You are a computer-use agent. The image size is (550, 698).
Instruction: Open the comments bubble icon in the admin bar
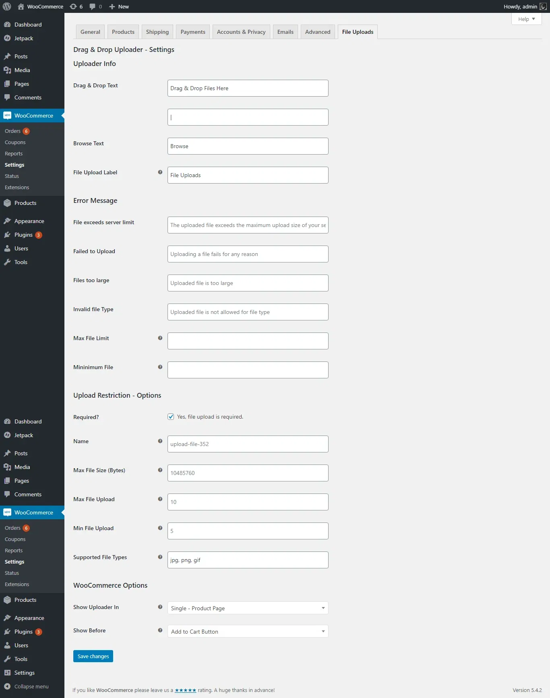point(93,6)
